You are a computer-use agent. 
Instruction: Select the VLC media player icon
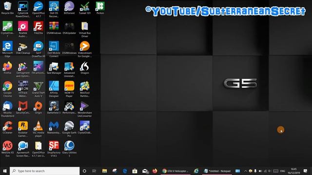(39, 129)
